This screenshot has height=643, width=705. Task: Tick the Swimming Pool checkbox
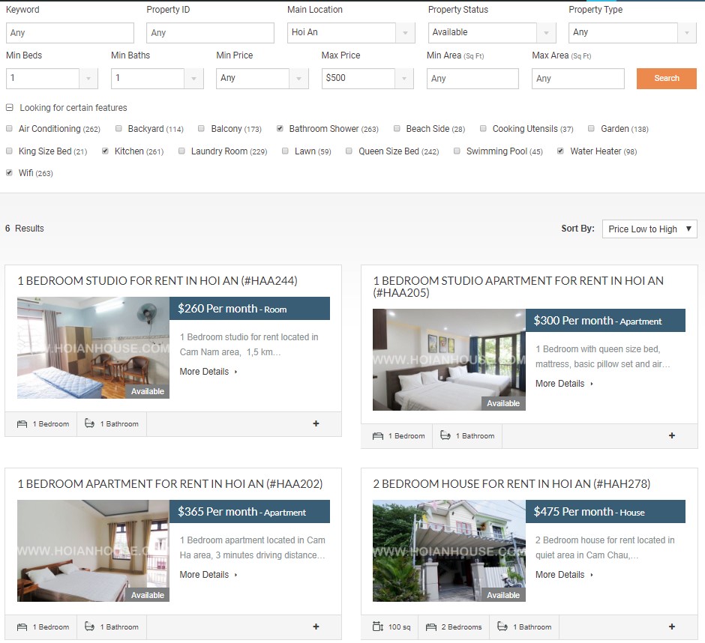click(x=457, y=151)
